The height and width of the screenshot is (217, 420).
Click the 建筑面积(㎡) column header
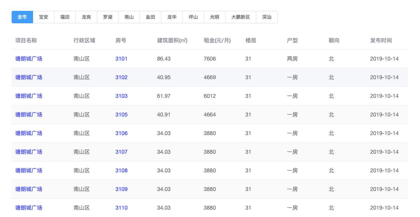(x=172, y=40)
